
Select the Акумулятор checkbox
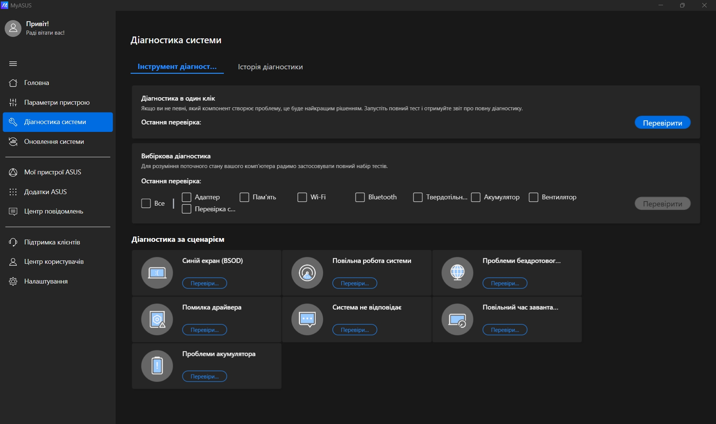click(x=476, y=197)
